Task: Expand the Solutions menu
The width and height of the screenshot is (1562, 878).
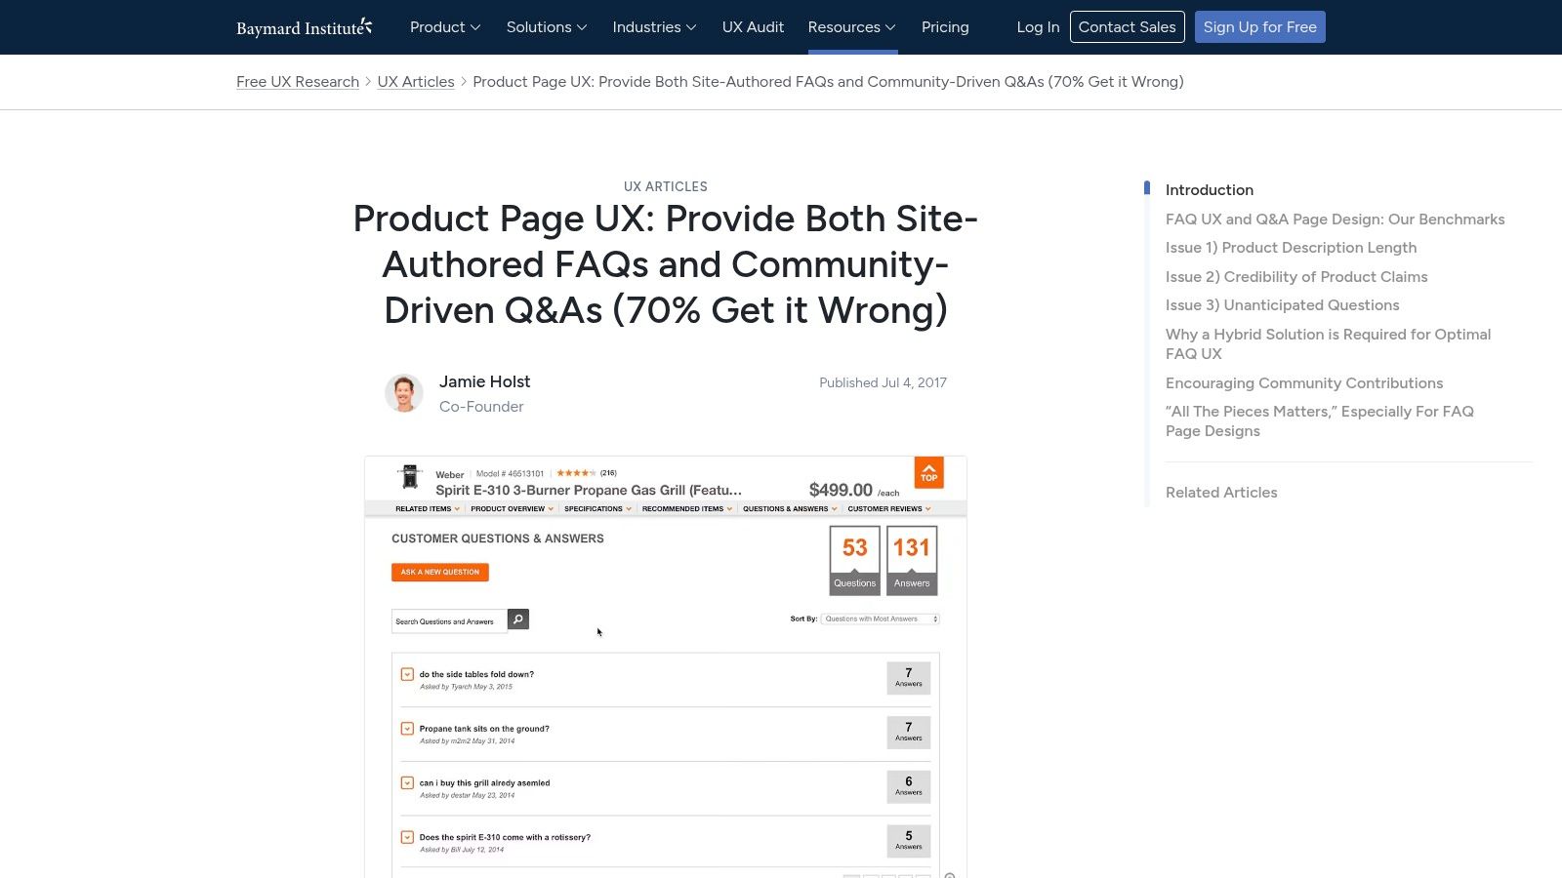Action: [x=547, y=27]
